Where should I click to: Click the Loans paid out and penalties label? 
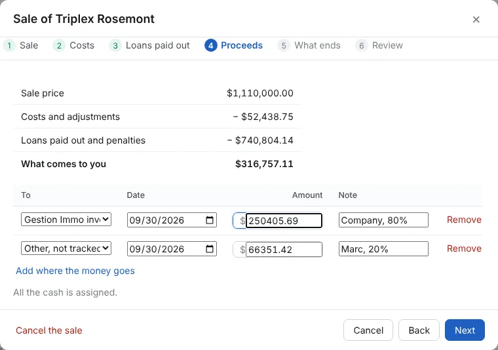tap(83, 140)
